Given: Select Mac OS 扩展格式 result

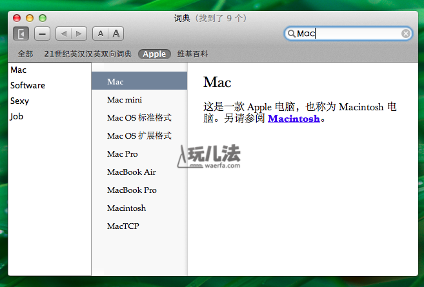Looking at the screenshot, I should pyautogui.click(x=139, y=135).
